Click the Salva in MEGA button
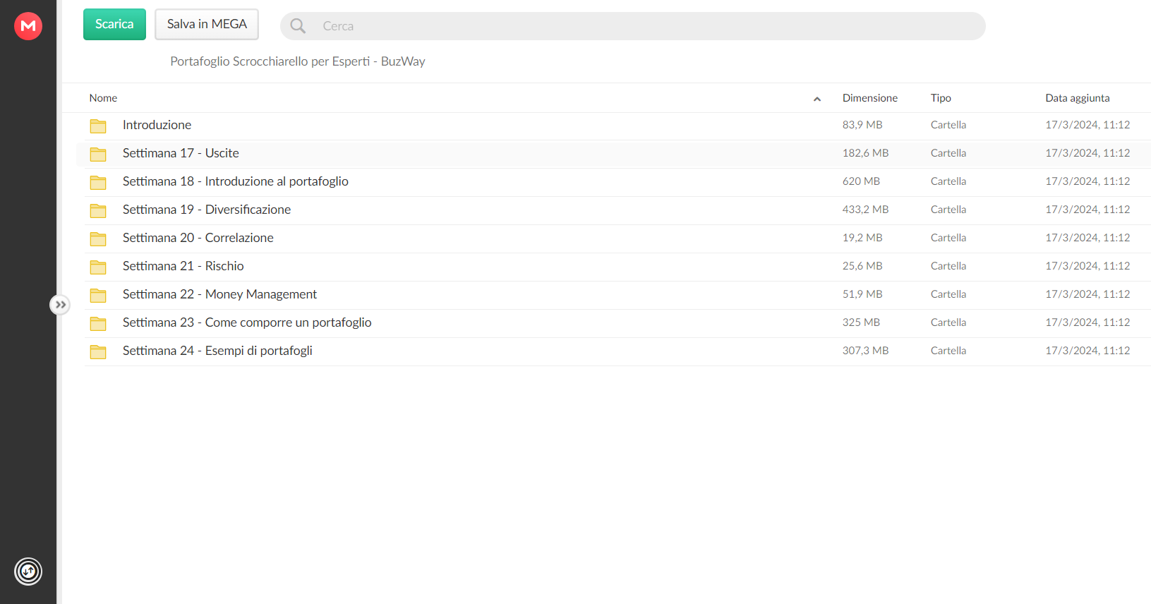Screen dimensions: 1151x604 [207, 24]
